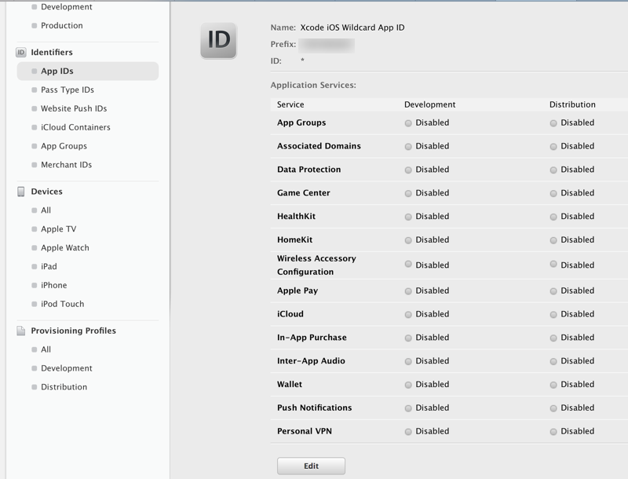The image size is (628, 479).
Task: Click the Associated Domains service label
Action: tap(319, 146)
